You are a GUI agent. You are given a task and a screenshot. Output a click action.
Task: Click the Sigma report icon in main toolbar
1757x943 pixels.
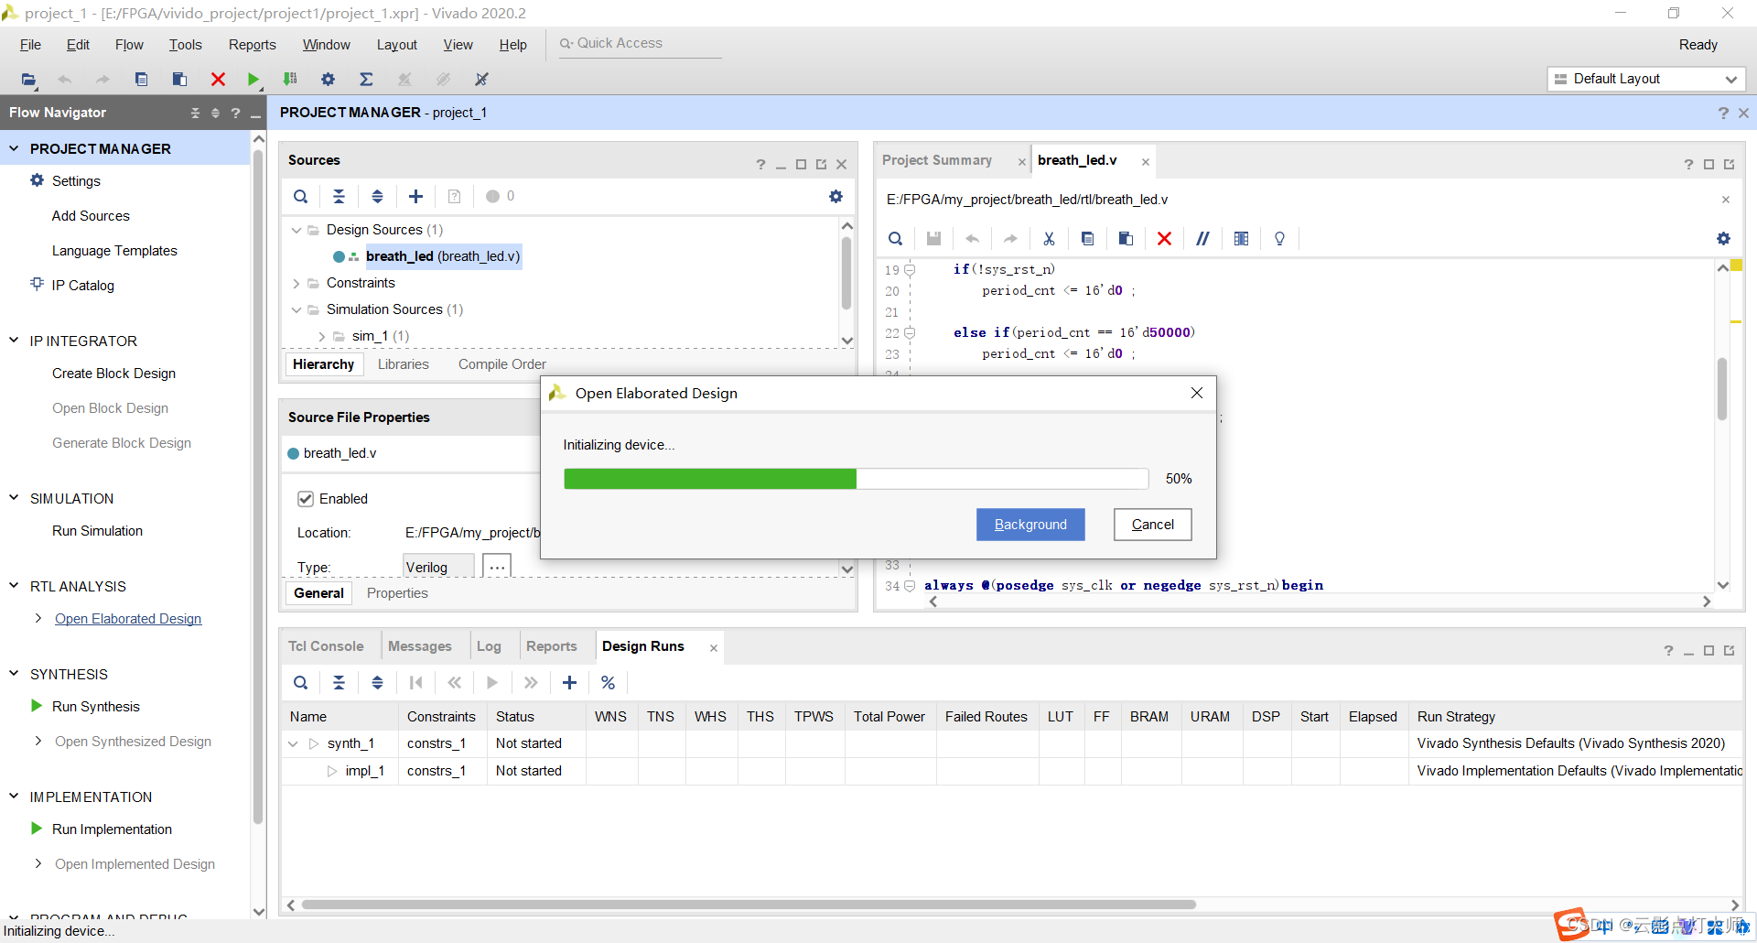click(x=366, y=80)
